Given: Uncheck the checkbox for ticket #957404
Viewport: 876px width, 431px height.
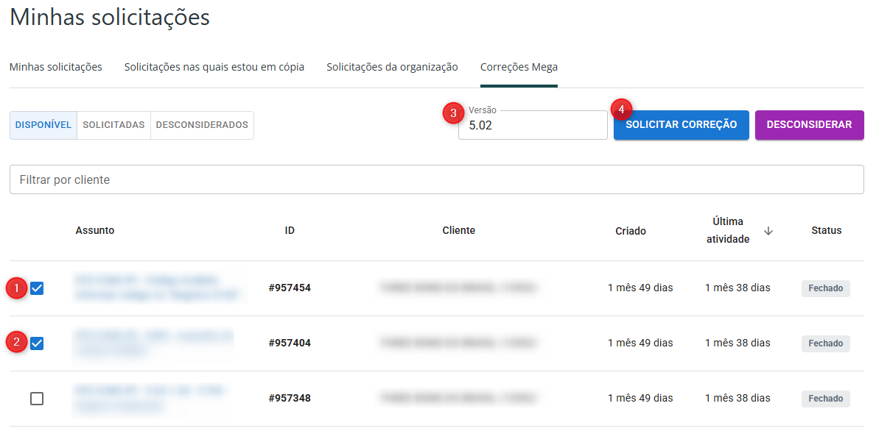Looking at the screenshot, I should click(x=37, y=343).
